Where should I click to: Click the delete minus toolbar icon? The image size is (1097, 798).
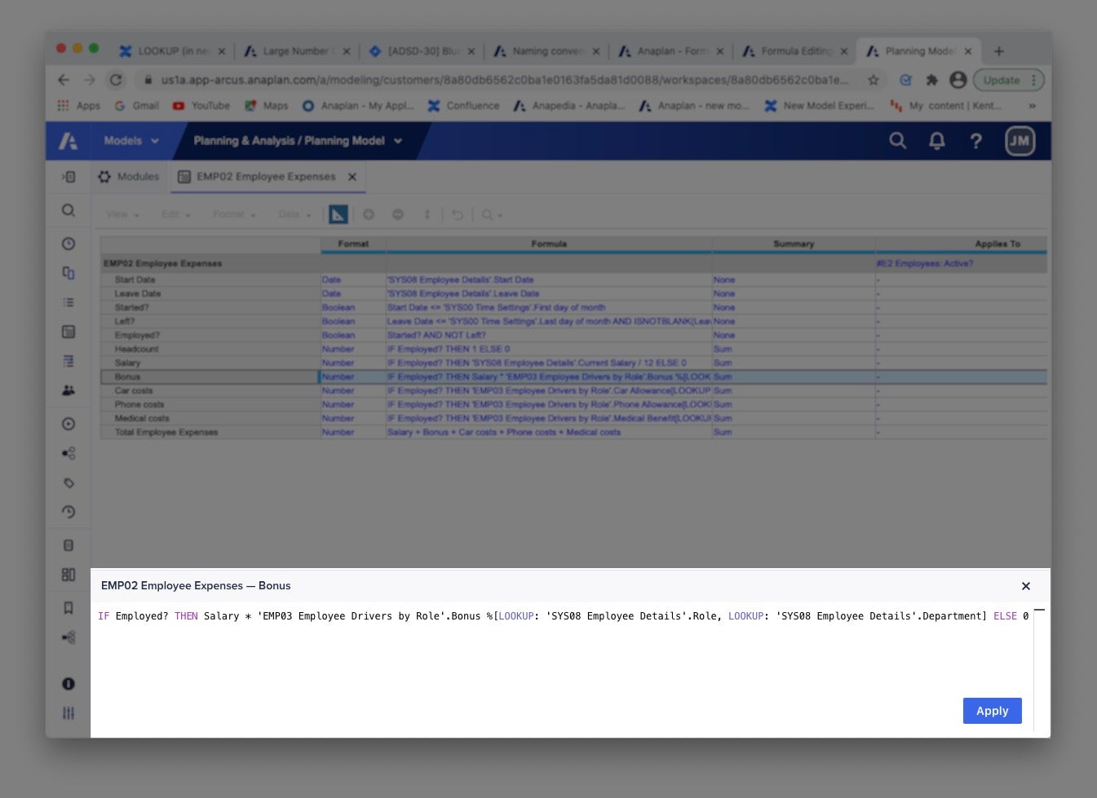click(x=398, y=214)
